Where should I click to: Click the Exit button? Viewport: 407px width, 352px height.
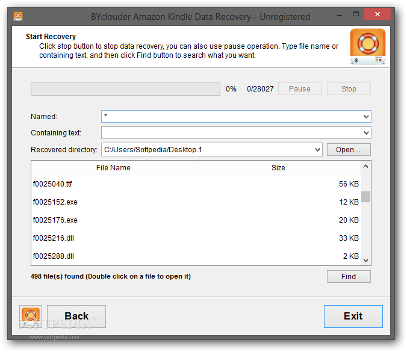(x=353, y=316)
